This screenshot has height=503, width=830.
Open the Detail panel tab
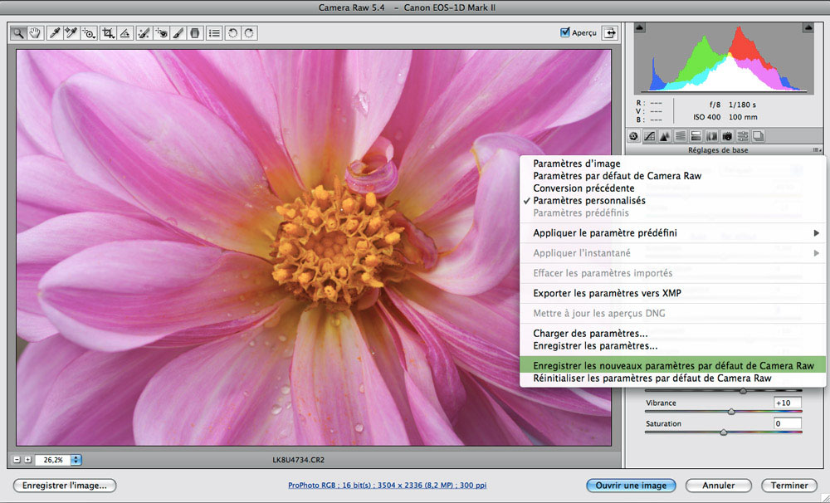tap(665, 137)
